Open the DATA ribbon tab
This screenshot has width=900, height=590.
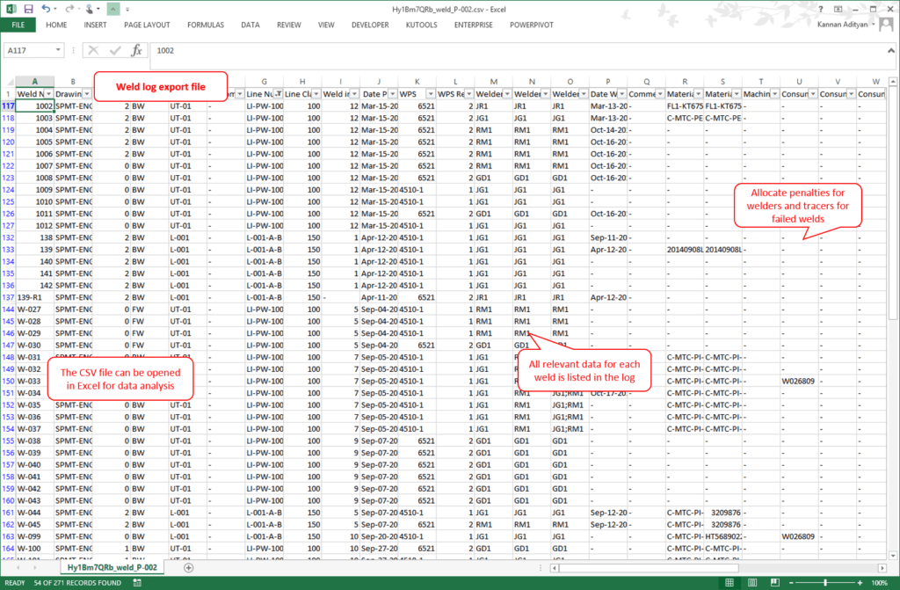[x=250, y=25]
